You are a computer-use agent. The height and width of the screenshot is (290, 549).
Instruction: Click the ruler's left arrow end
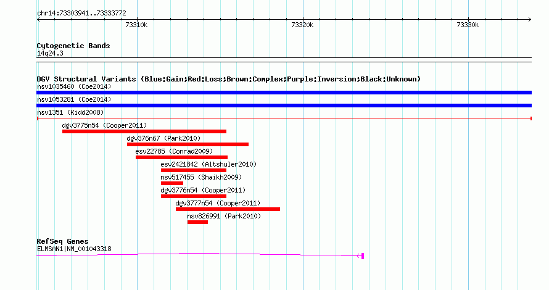38,20
